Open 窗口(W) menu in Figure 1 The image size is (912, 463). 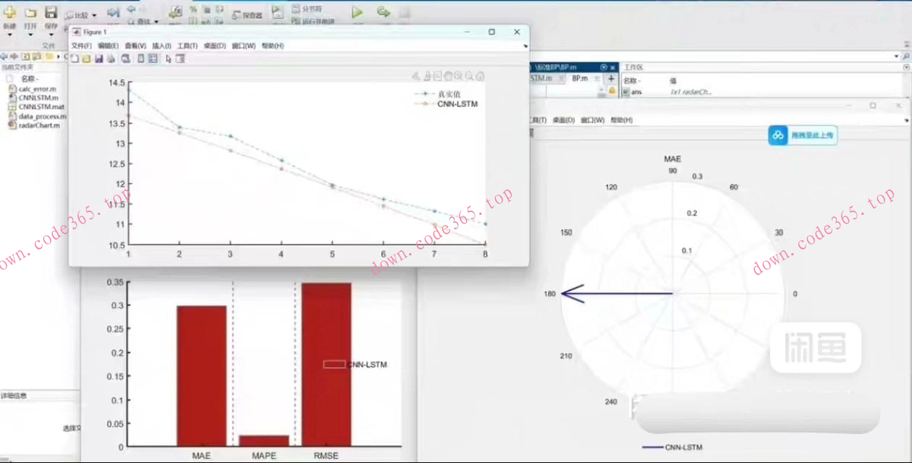[x=244, y=46]
